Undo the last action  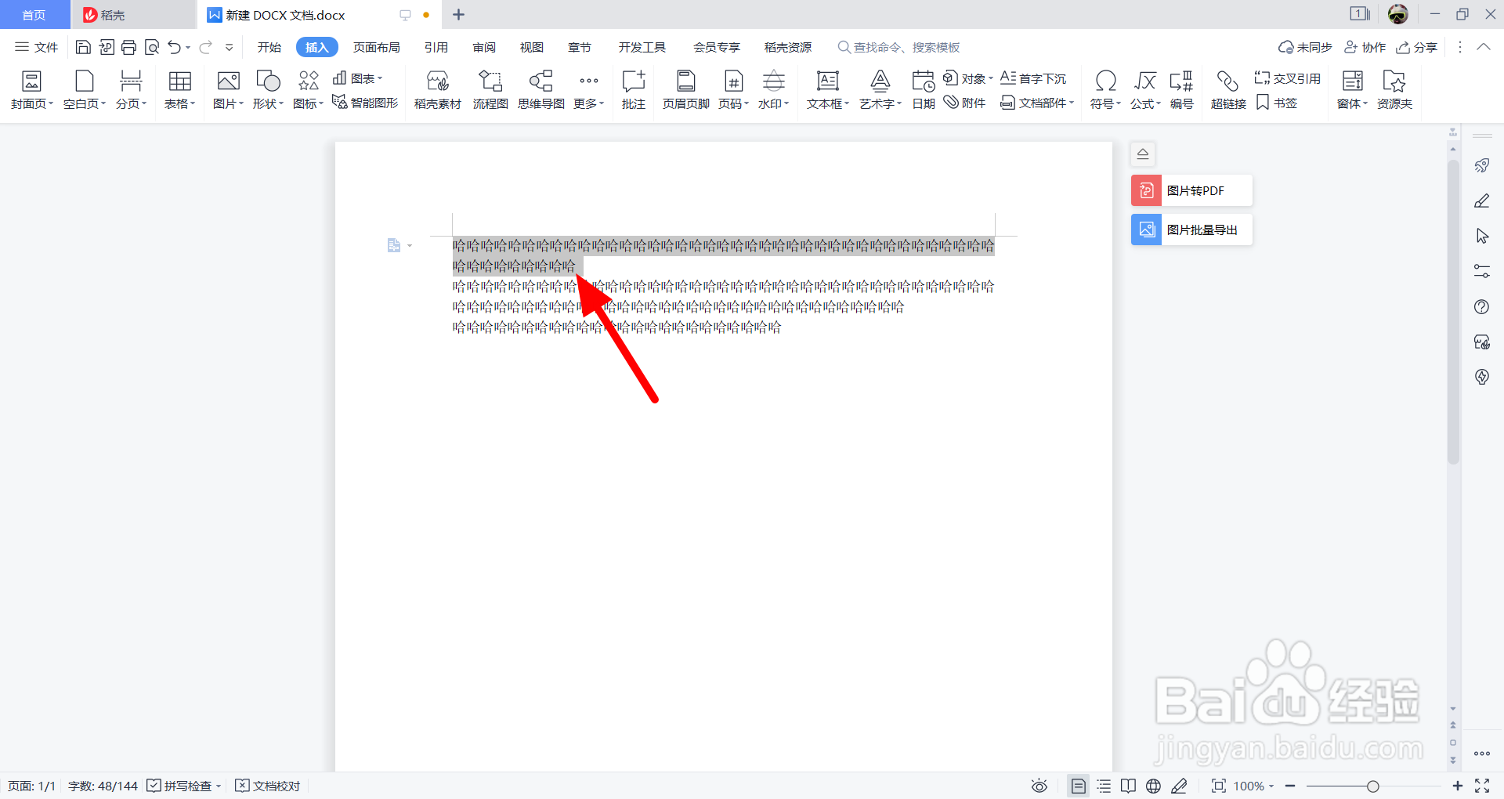pos(174,47)
